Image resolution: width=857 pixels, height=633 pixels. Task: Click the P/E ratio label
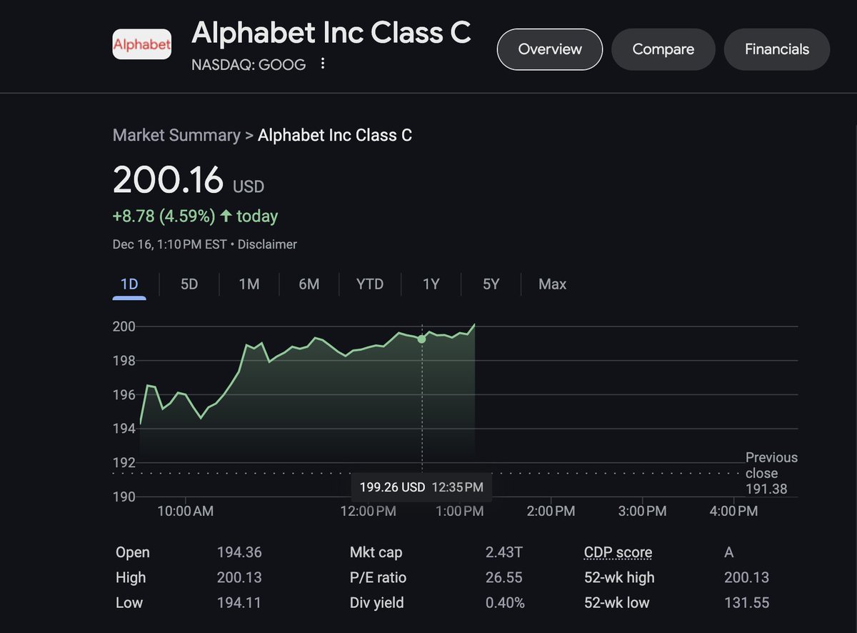[x=379, y=577]
